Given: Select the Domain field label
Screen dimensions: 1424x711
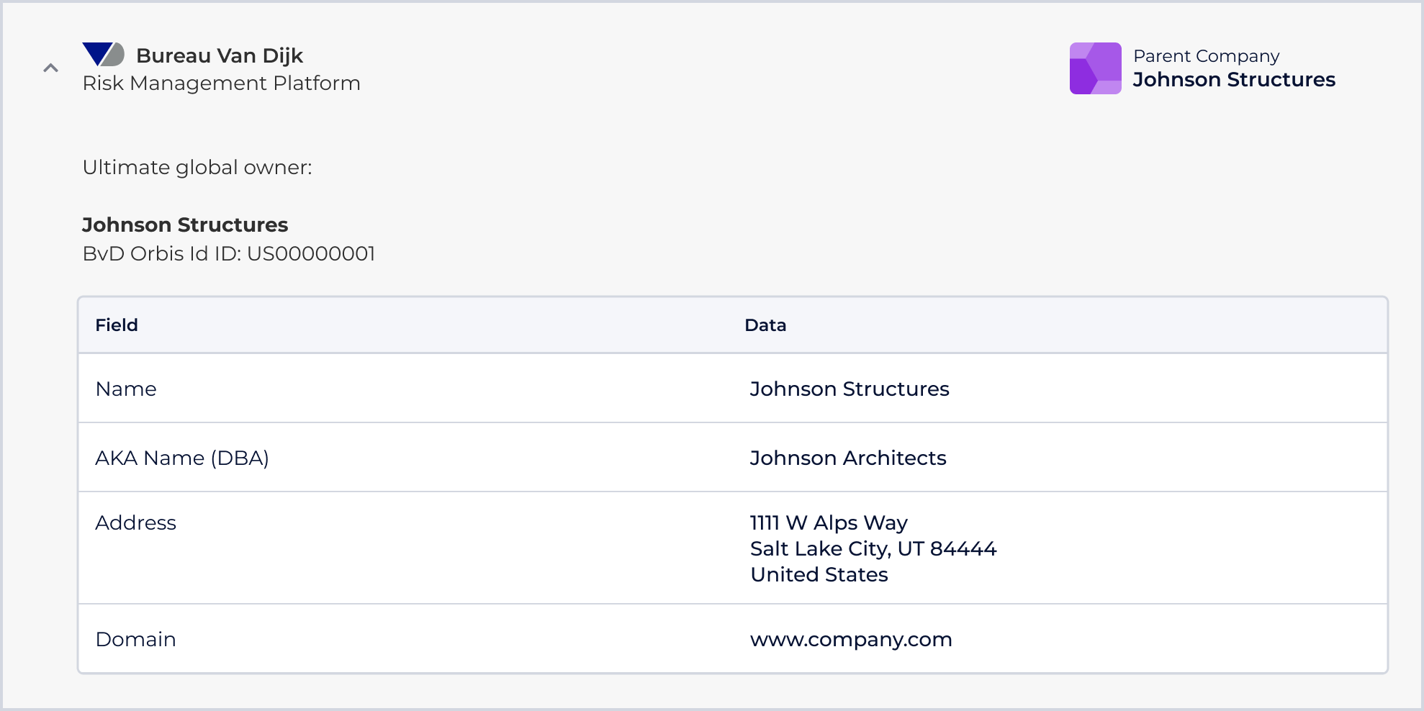Looking at the screenshot, I should click(135, 640).
